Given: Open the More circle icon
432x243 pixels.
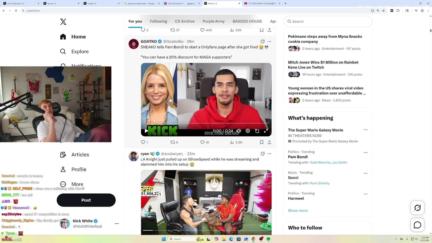Looking at the screenshot, I should point(63,184).
